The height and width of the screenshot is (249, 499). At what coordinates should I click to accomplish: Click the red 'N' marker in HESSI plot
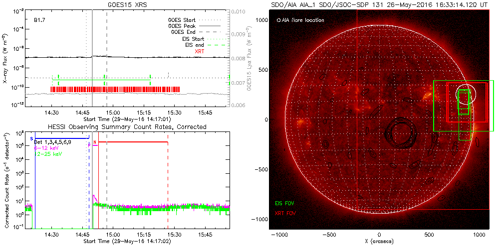[x=95, y=142]
